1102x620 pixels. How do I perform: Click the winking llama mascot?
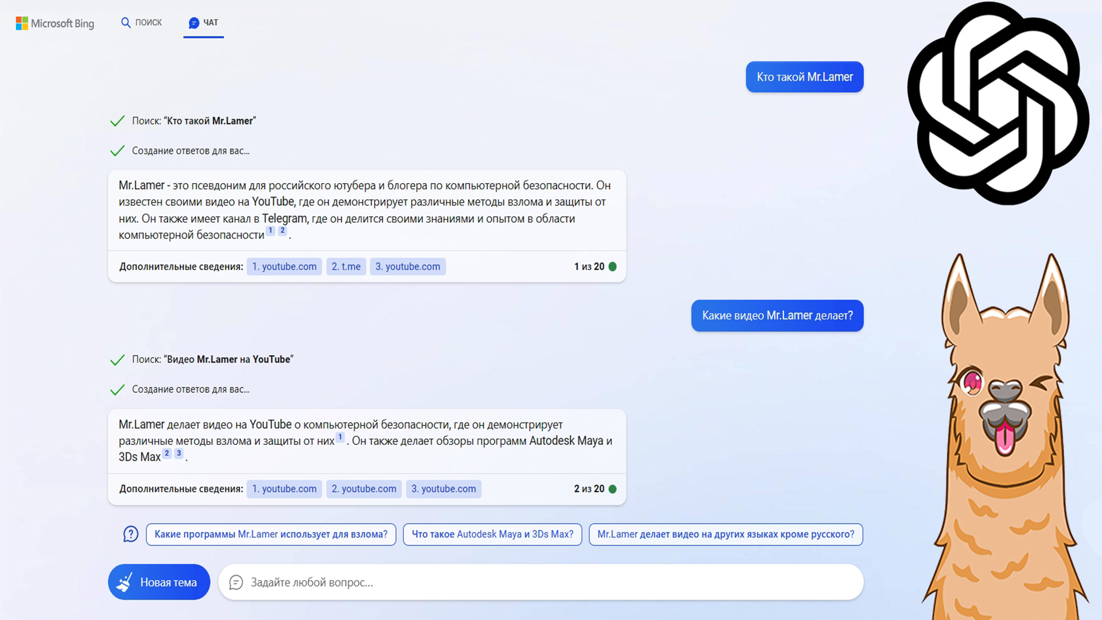[x=1004, y=436]
